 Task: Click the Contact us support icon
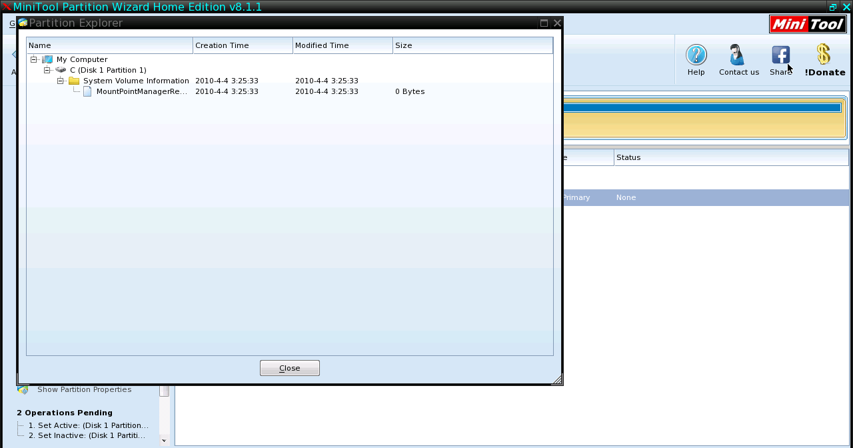point(738,55)
